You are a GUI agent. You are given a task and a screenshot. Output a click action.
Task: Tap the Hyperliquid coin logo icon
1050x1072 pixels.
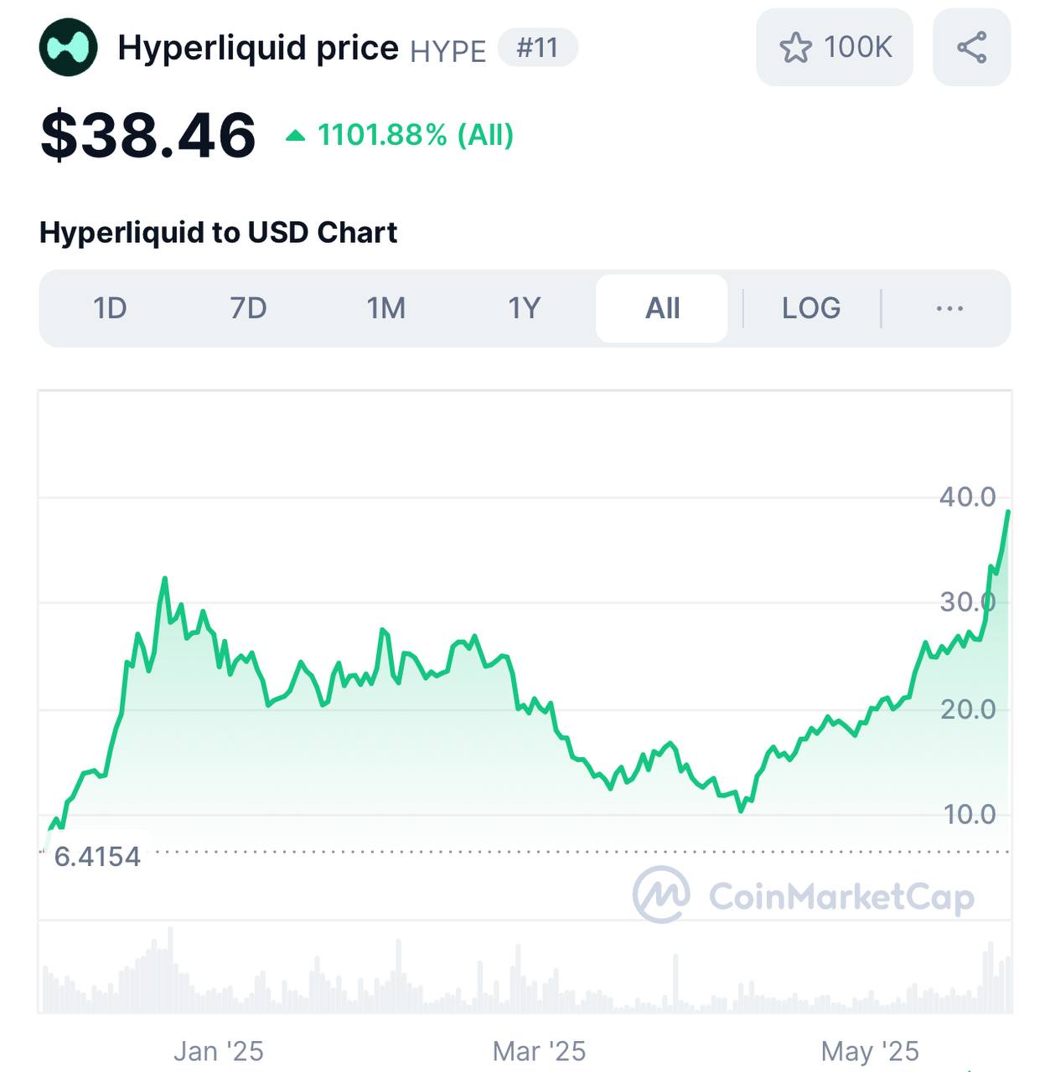click(69, 48)
